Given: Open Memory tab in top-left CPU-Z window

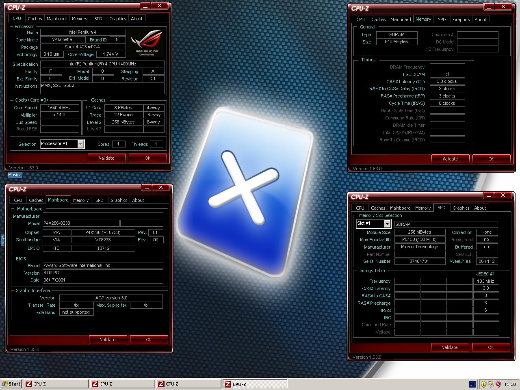Looking at the screenshot, I should tap(80, 19).
